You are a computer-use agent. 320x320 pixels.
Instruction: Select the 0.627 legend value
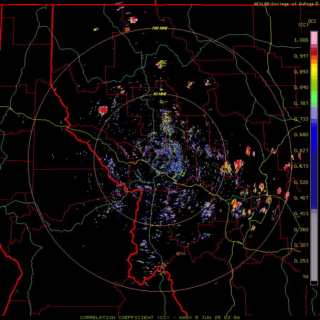tap(301, 151)
